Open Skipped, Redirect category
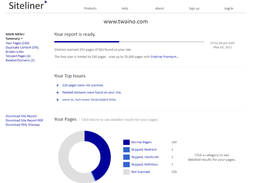 pyautogui.click(x=144, y=150)
